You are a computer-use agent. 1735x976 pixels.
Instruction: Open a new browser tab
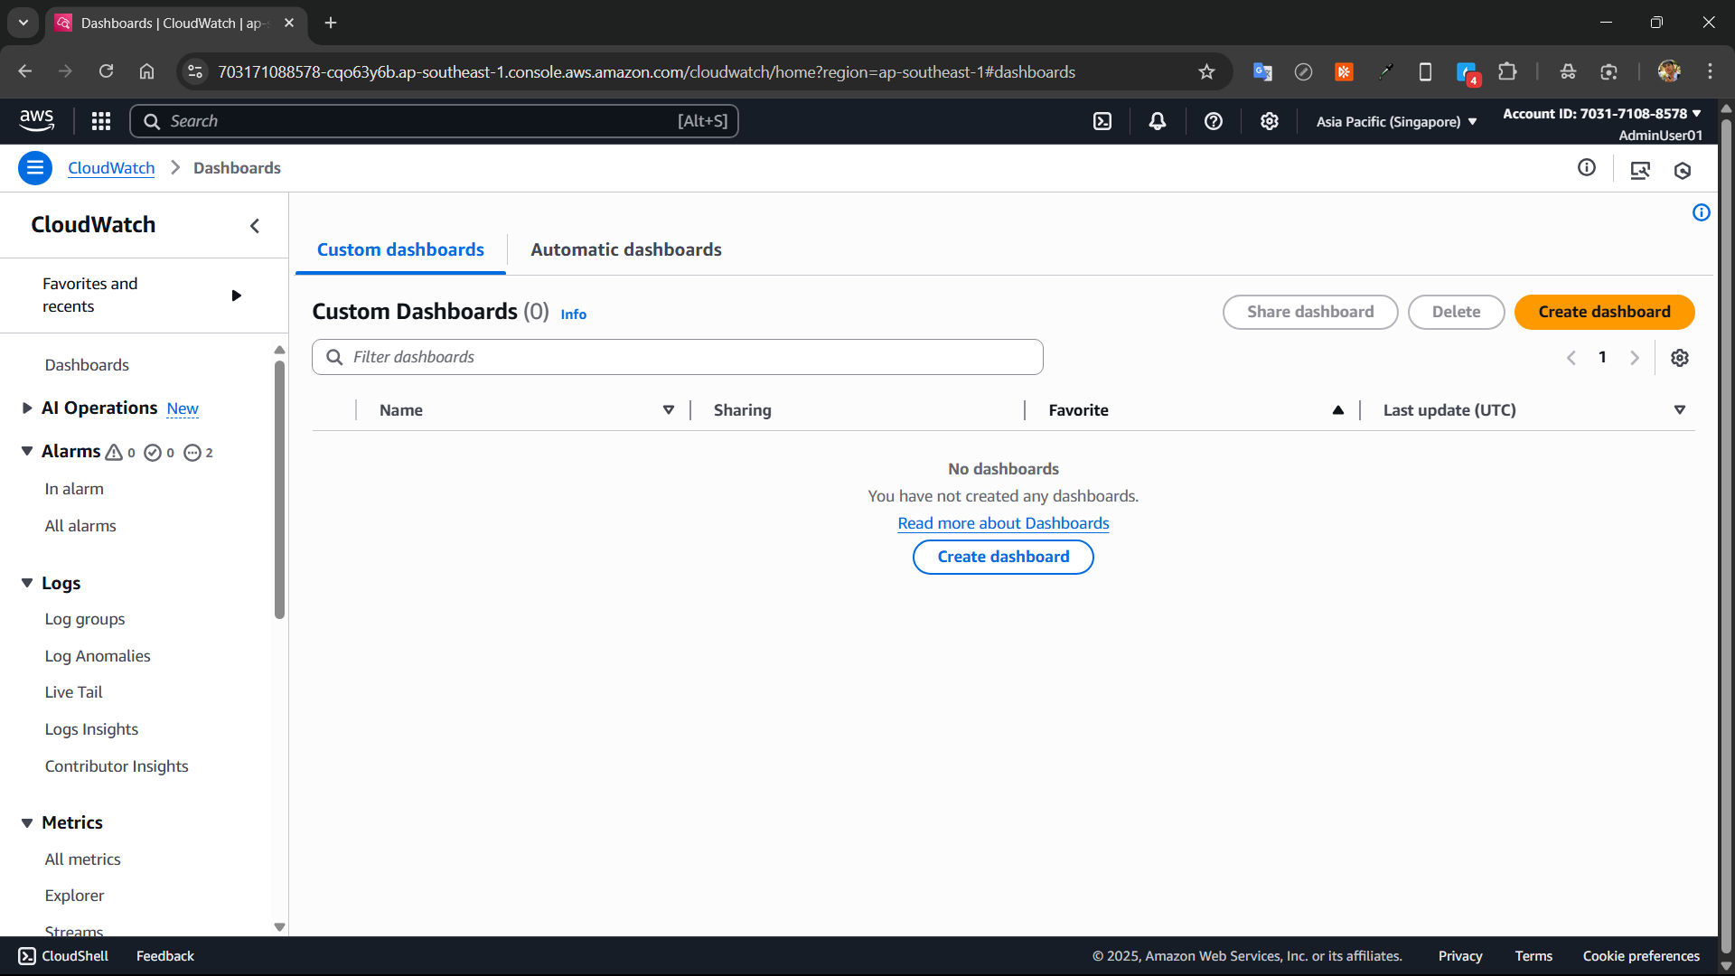331,23
